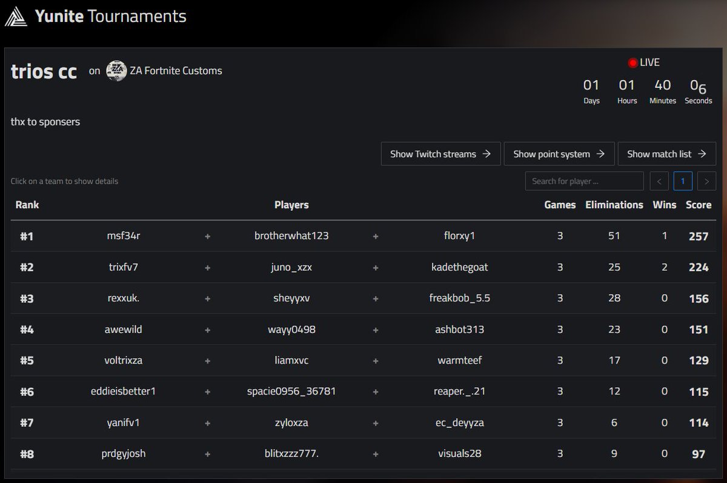The height and width of the screenshot is (483, 727).
Task: Go to next page arrow
Action: [706, 181]
